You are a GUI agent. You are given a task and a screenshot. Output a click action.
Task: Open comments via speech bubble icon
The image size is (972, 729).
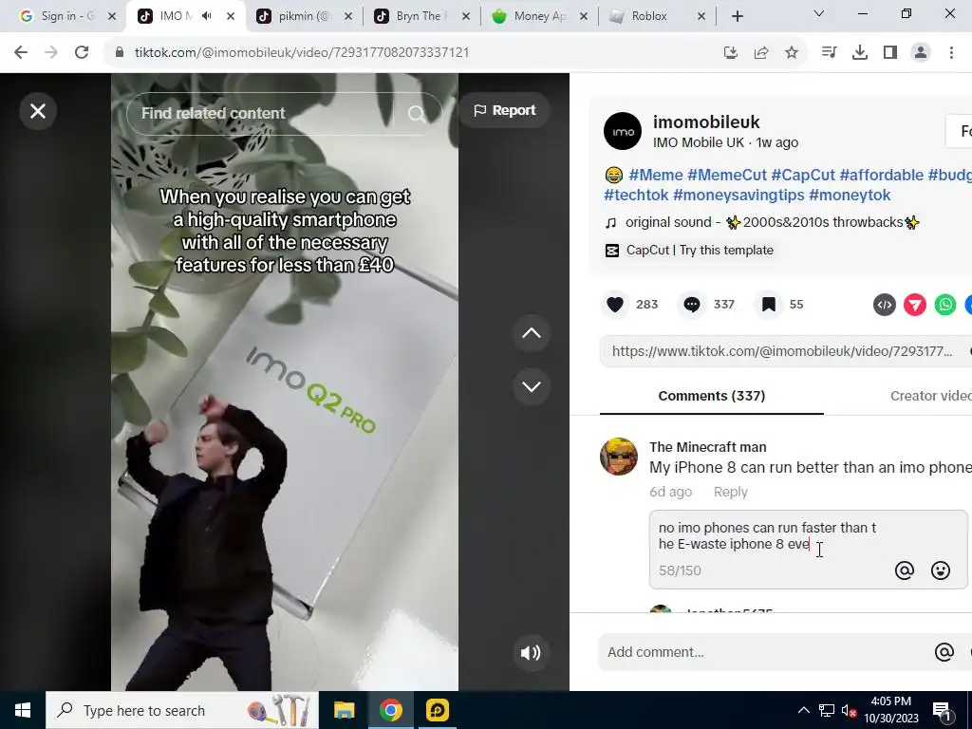(692, 305)
